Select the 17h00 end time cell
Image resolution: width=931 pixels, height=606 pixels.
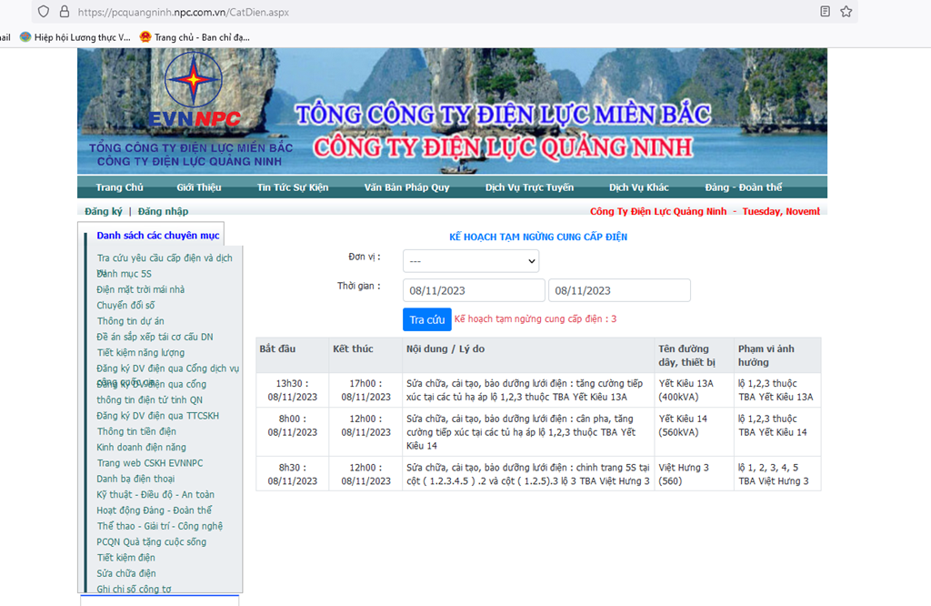tap(365, 390)
